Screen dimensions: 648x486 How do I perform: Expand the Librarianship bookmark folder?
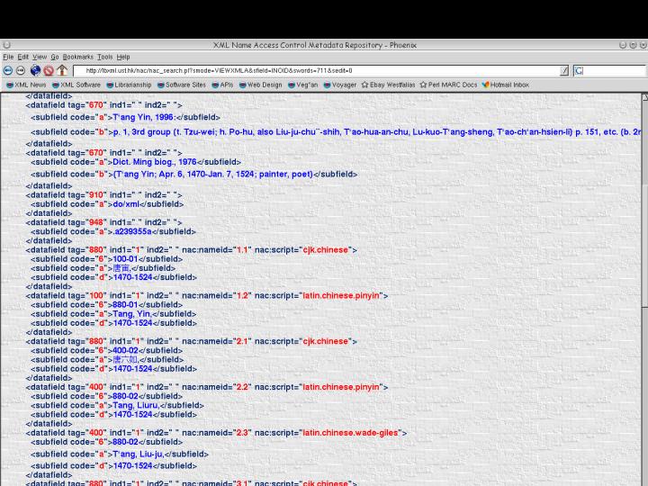click(129, 85)
